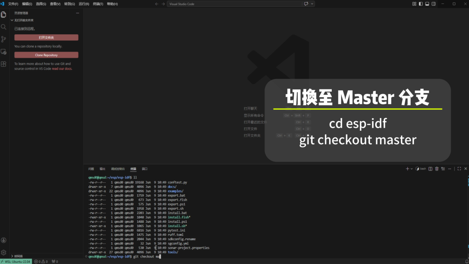Click 打开文件 welcome shortcut text

coord(251,129)
